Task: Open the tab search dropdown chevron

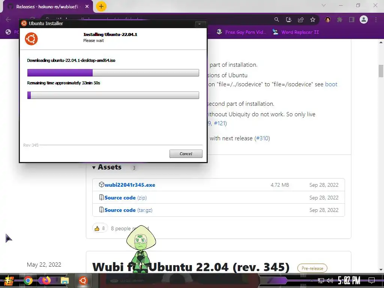Action: coord(324,5)
